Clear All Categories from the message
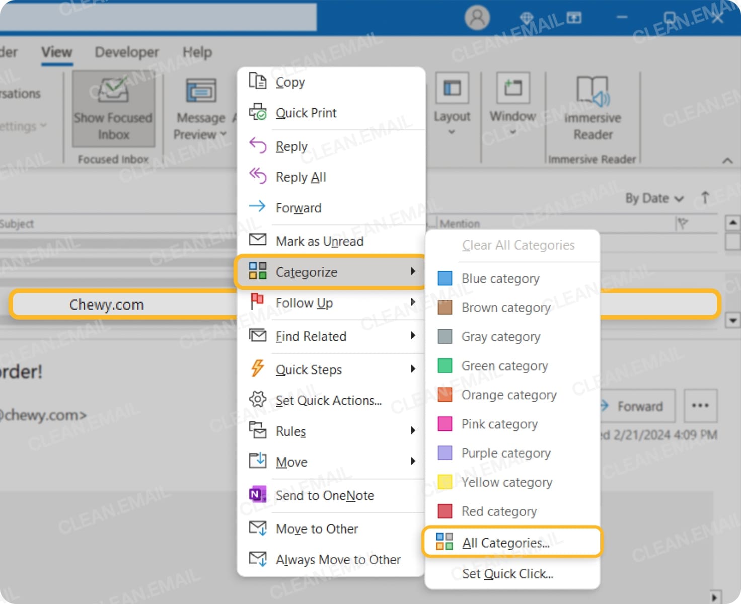Image resolution: width=741 pixels, height=604 pixels. [x=518, y=245]
